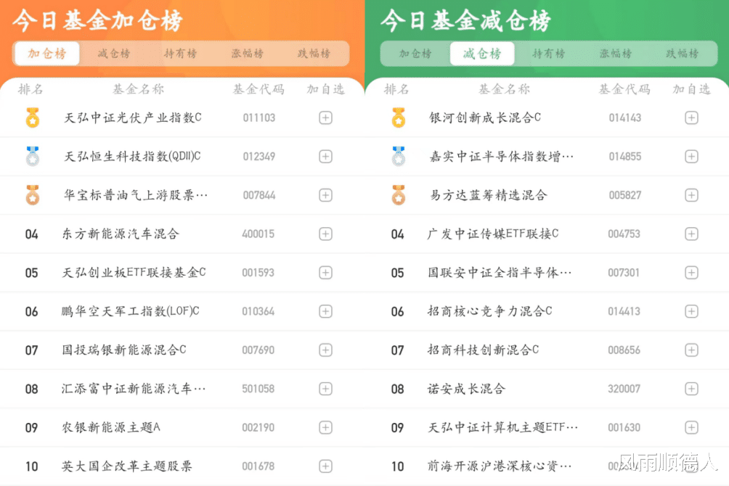Add 国投瑞银新能源混合C to watchlist
The height and width of the screenshot is (486, 729).
325,350
